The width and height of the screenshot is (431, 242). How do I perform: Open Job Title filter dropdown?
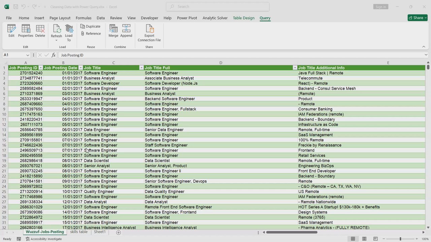click(x=141, y=68)
